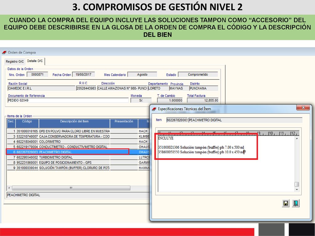
Task: Close the Especificaciones Técnicas dialog
Action: pos(303,108)
